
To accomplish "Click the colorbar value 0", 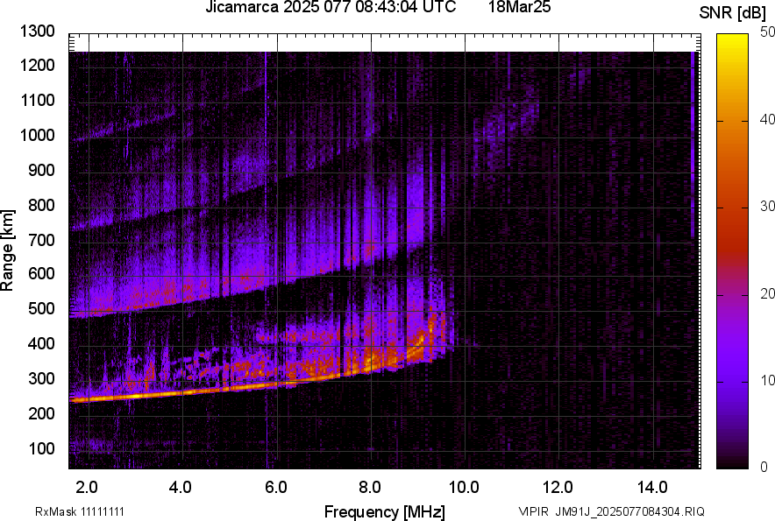I will click(x=764, y=467).
